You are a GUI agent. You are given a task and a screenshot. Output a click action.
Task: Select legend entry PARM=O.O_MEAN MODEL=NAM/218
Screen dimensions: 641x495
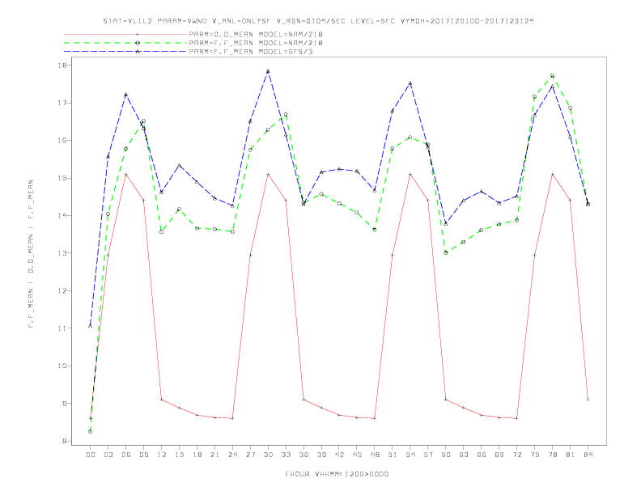click(256, 35)
